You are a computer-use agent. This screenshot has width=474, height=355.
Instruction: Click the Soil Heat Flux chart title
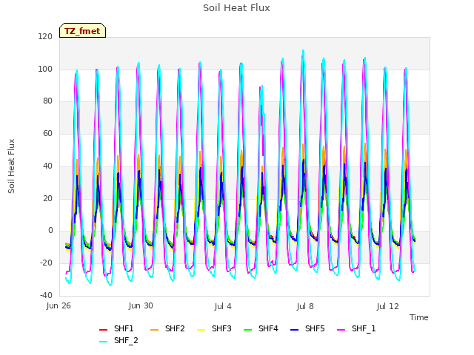tap(236, 8)
